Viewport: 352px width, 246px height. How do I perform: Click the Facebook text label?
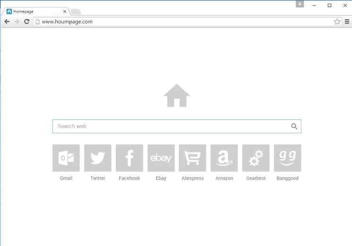tap(129, 178)
